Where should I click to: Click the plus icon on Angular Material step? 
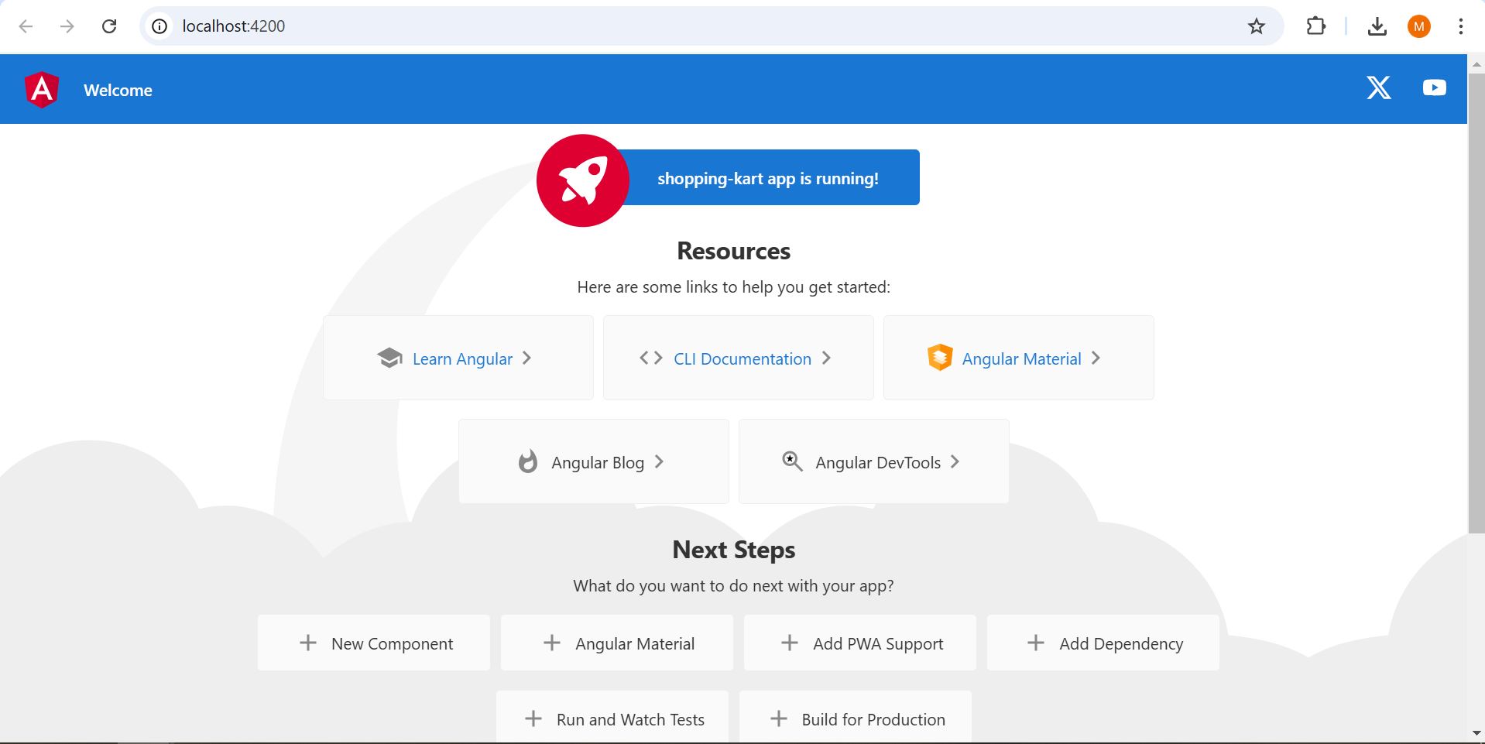pyautogui.click(x=552, y=643)
